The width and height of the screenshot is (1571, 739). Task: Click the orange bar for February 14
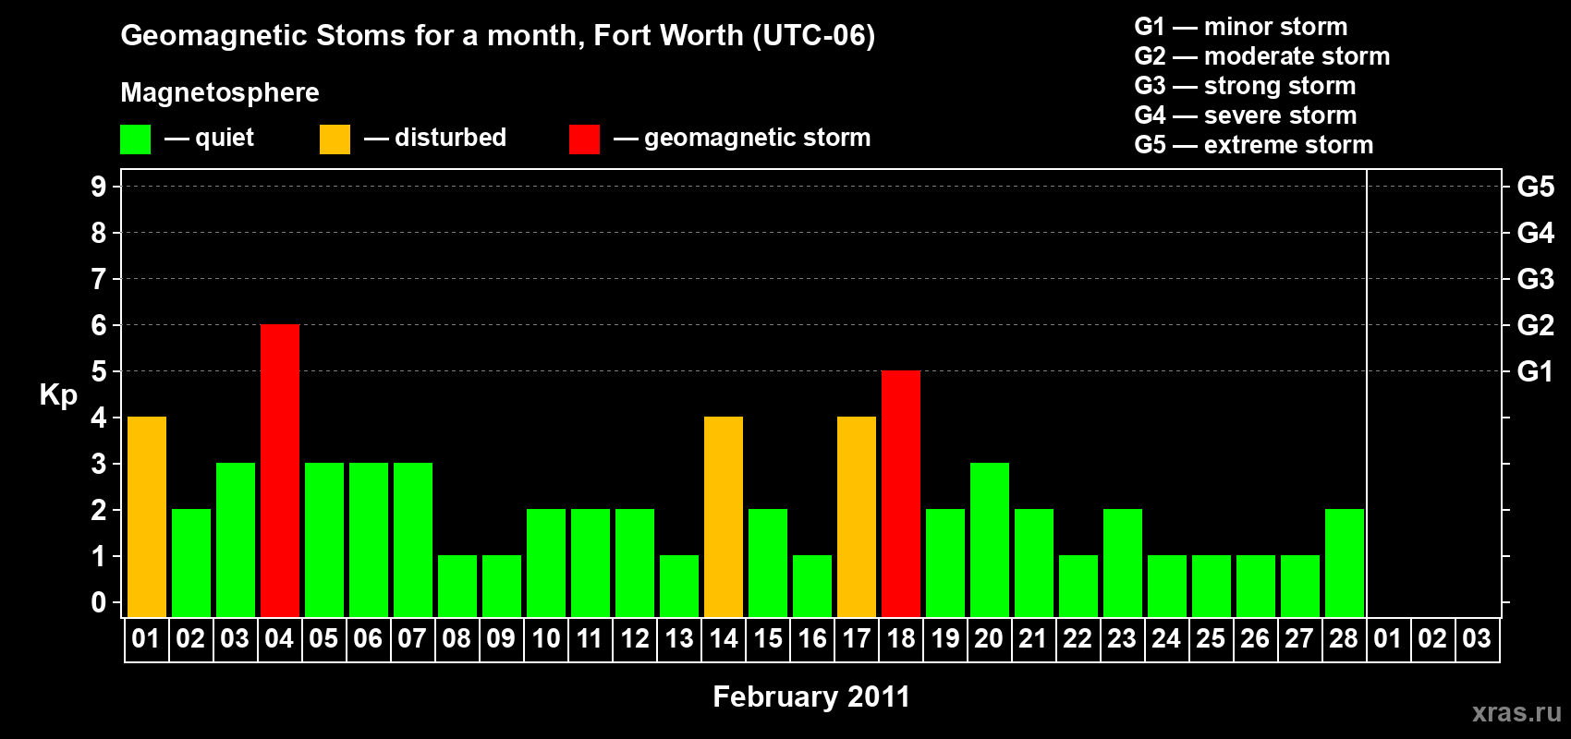click(724, 517)
